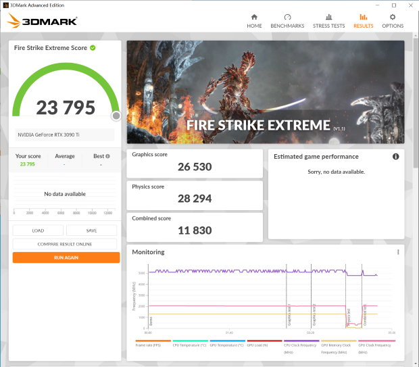Toggle CPU Clock Frequency legend swatch
The width and height of the screenshot is (419, 367).
point(301,341)
